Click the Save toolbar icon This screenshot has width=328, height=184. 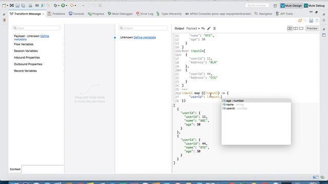click(17, 6)
